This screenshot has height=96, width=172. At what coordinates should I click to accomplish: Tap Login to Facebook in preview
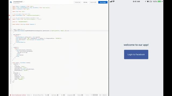point(136,54)
